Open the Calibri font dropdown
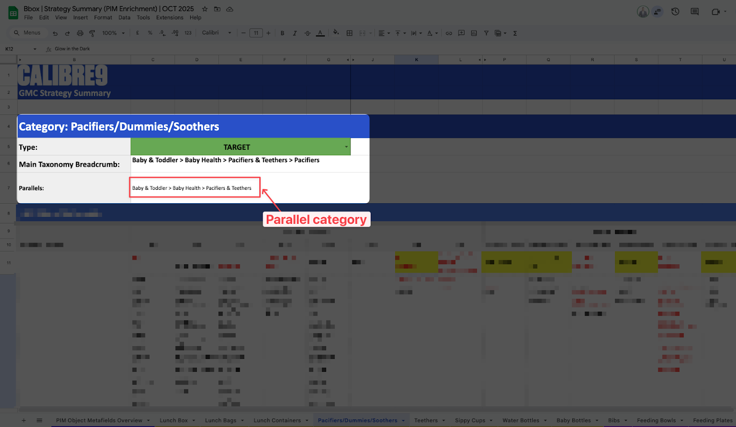Image resolution: width=736 pixels, height=427 pixels. coord(216,33)
